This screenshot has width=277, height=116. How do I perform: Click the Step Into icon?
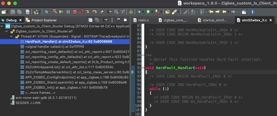coord(88,12)
